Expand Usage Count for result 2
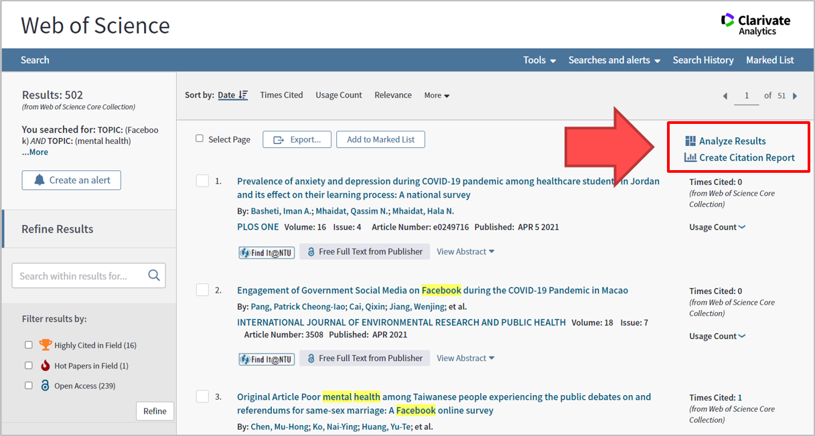This screenshot has height=436, width=815. click(717, 336)
